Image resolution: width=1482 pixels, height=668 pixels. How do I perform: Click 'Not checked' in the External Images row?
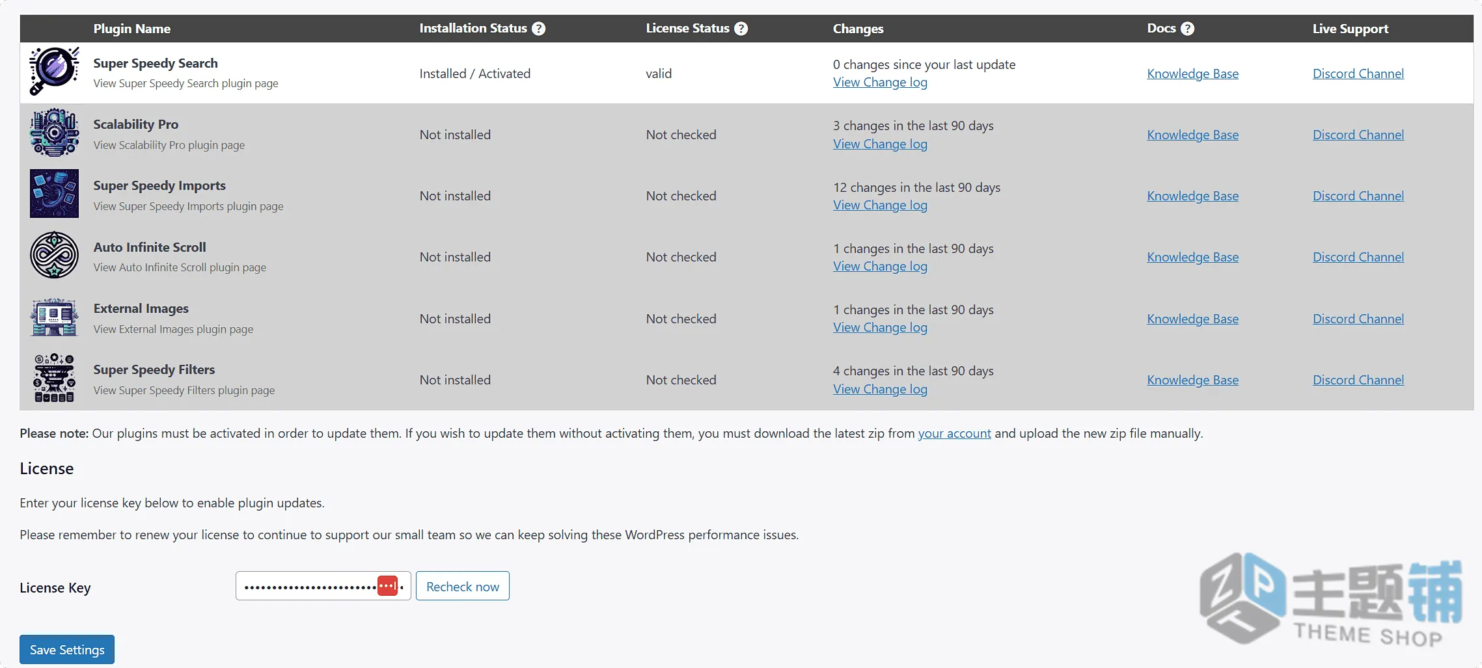[x=681, y=319]
